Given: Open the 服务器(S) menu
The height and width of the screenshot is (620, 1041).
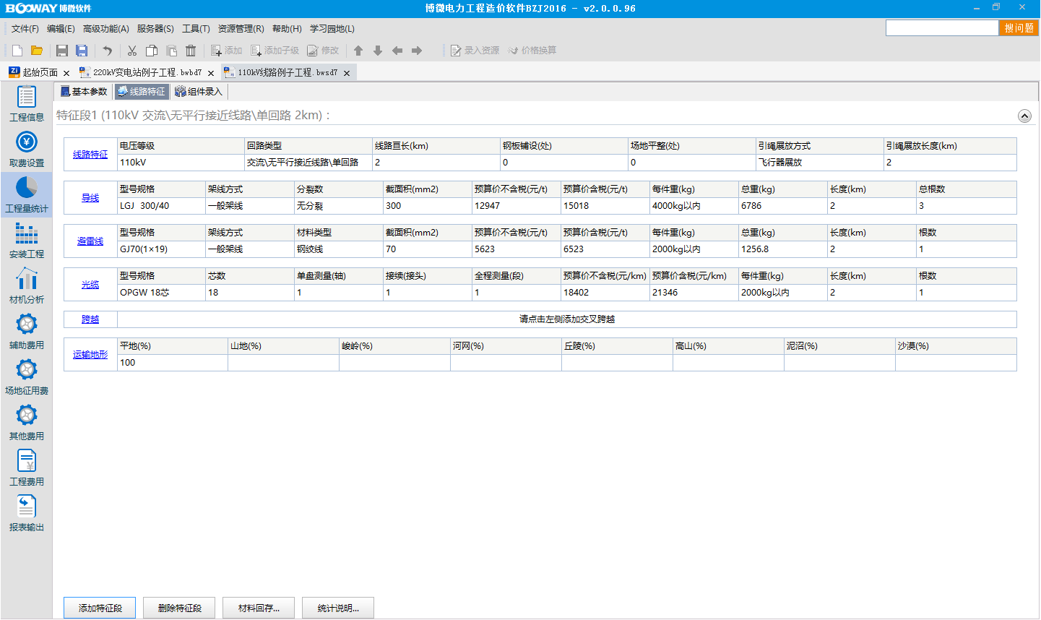Looking at the screenshot, I should 155,29.
